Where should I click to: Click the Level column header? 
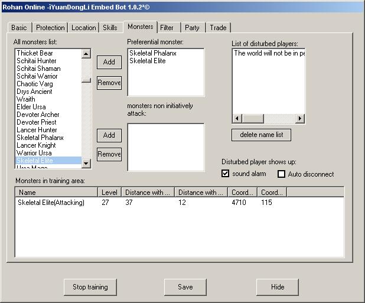[x=109, y=193]
